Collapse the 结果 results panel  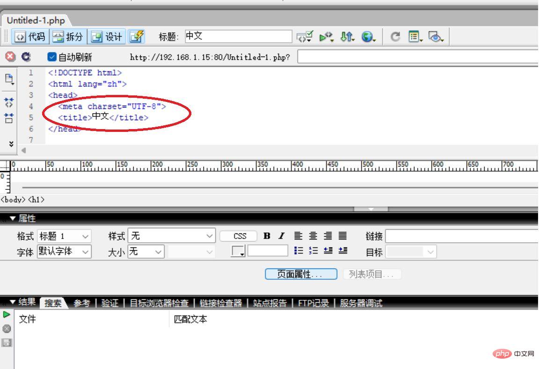[x=13, y=302]
